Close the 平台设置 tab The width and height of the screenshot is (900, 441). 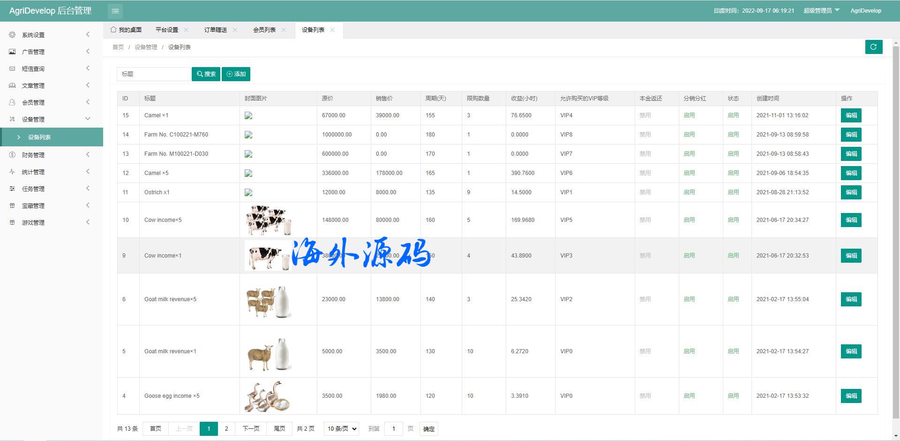186,30
